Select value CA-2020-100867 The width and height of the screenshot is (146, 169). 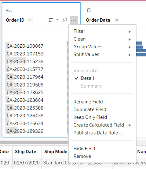click(x=25, y=46)
